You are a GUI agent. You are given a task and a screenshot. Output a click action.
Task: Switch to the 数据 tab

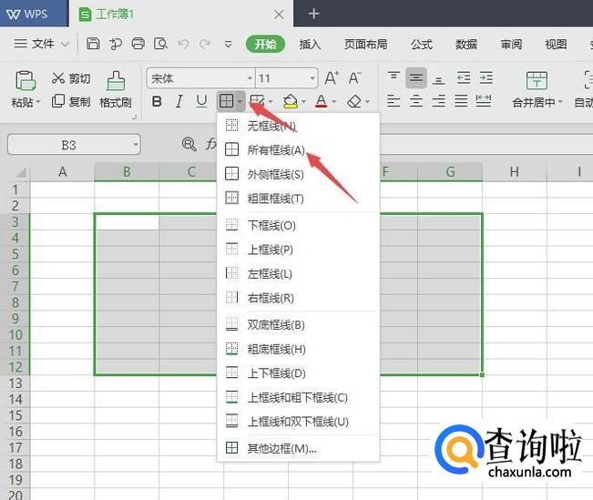click(466, 45)
